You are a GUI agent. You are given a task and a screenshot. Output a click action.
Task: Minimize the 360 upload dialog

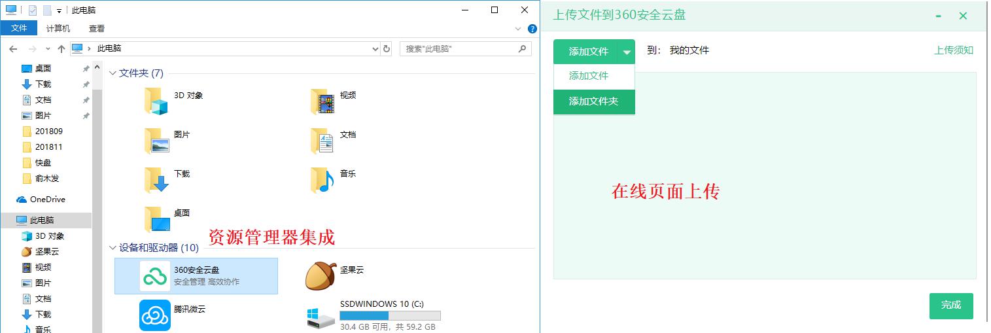coord(939,16)
